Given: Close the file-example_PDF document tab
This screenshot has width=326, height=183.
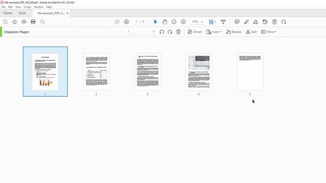Looking at the screenshot, I should [x=68, y=13].
